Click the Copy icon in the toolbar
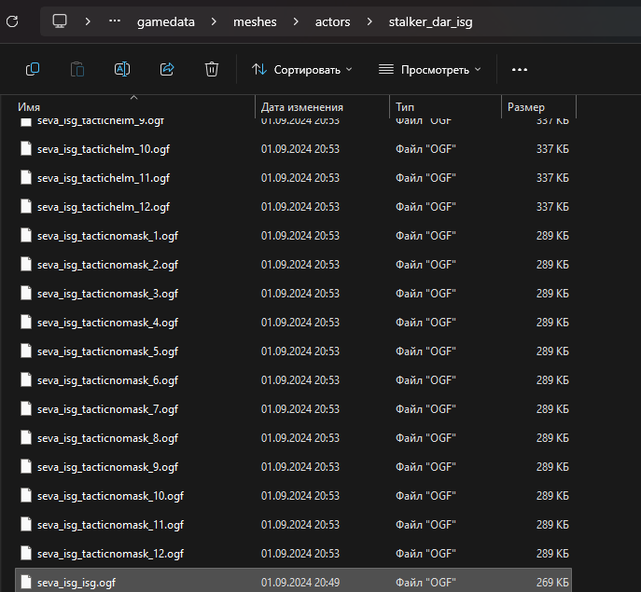 [33, 69]
